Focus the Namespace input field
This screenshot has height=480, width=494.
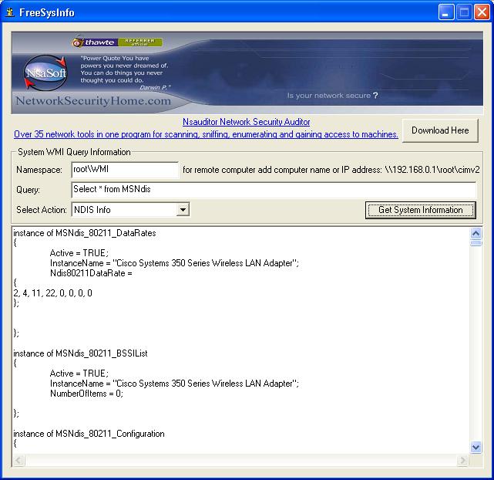pyautogui.click(x=125, y=170)
